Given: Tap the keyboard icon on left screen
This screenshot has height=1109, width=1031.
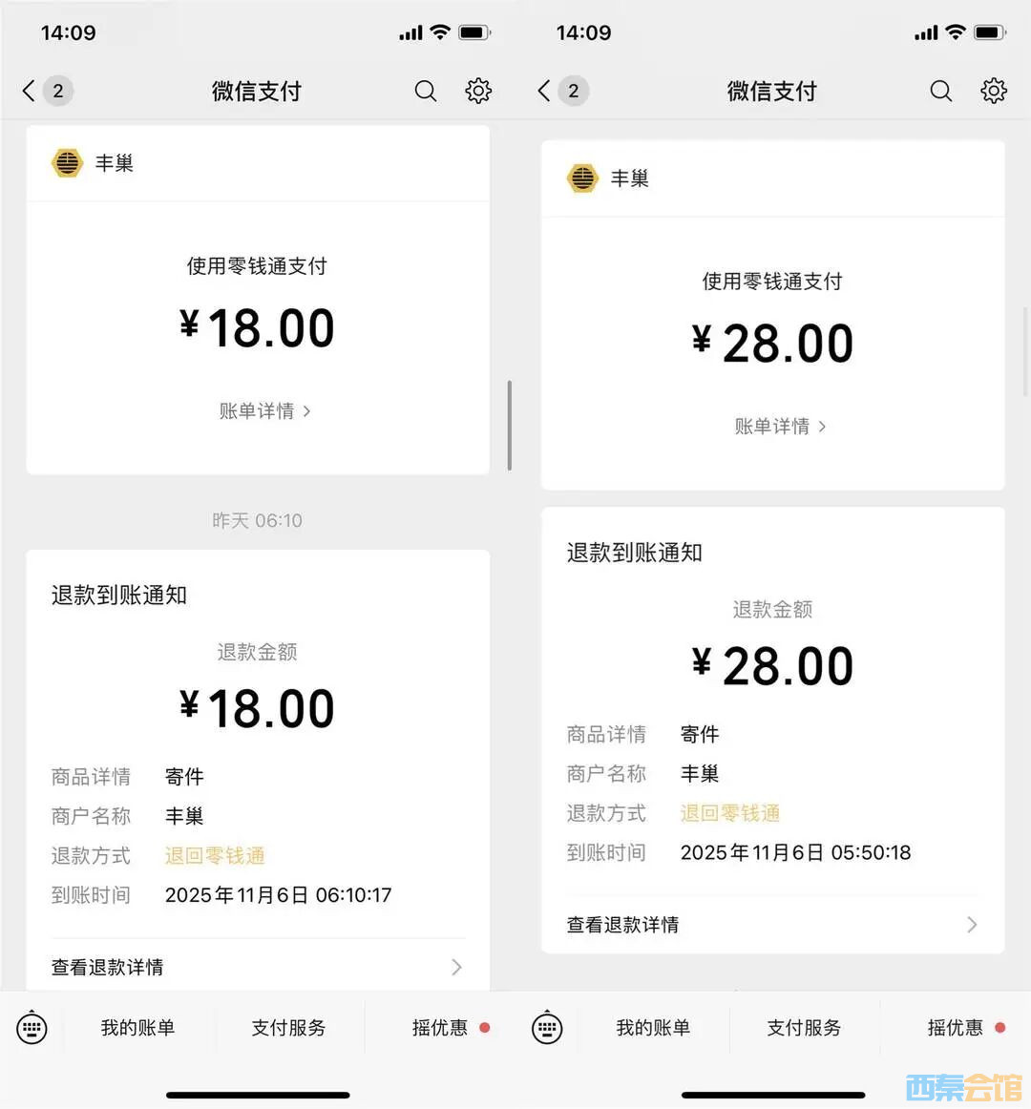Looking at the screenshot, I should 32,1028.
